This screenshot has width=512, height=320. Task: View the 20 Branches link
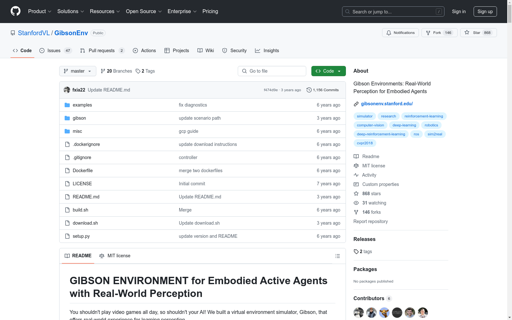pyautogui.click(x=116, y=71)
